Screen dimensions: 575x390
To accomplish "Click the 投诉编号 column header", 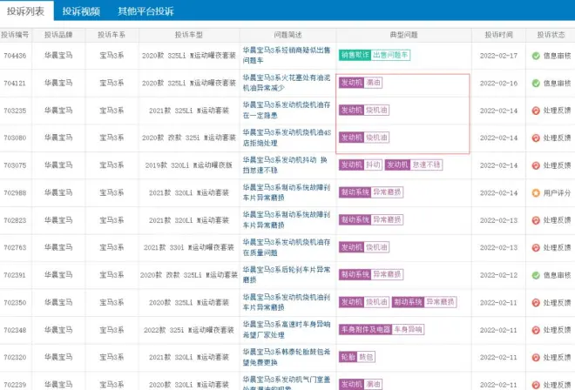I will click(x=15, y=35).
